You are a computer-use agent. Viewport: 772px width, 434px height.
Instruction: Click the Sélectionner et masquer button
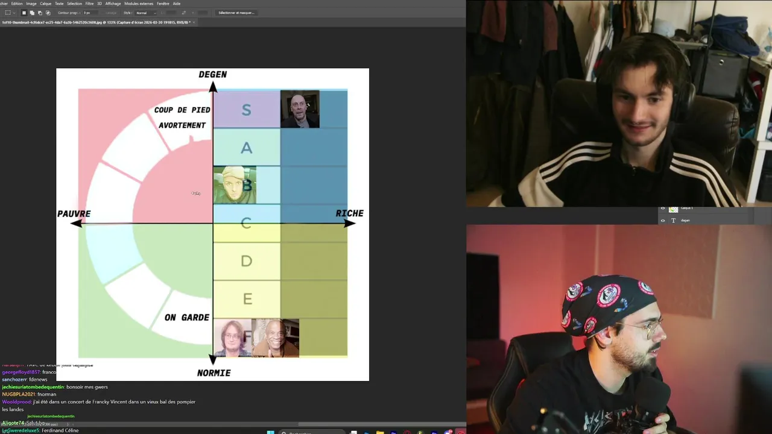coord(236,13)
